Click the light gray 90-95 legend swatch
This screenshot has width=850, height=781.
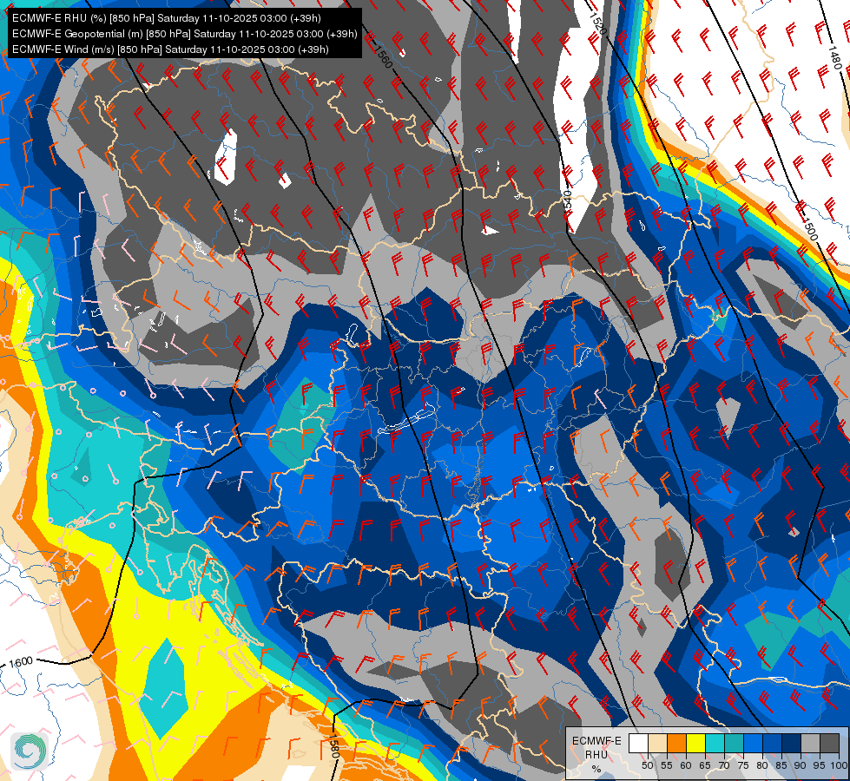(x=810, y=743)
